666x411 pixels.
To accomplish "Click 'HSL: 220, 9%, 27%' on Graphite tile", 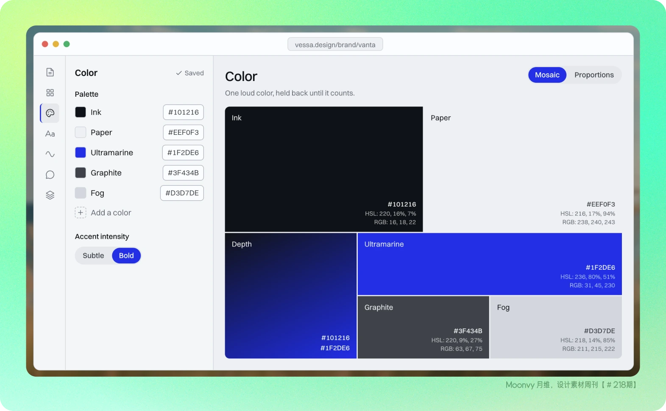I will coord(457,340).
